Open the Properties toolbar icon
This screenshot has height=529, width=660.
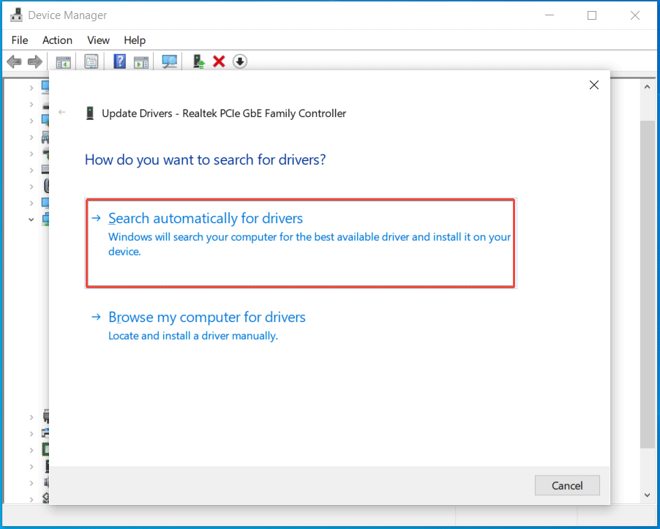tap(91, 61)
